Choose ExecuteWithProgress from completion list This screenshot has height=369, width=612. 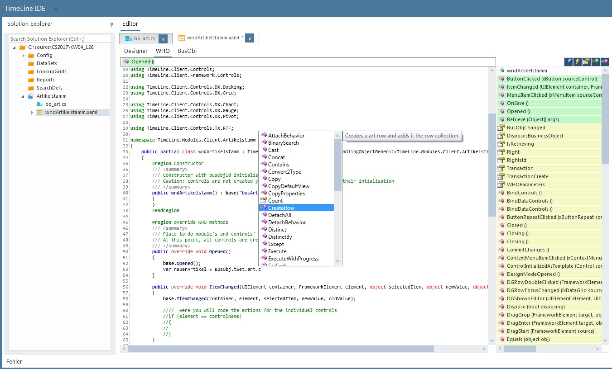tap(296, 258)
